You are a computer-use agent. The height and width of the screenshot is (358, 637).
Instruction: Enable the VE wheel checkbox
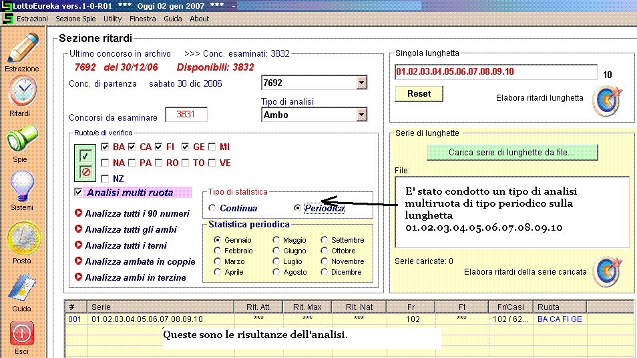click(x=212, y=163)
